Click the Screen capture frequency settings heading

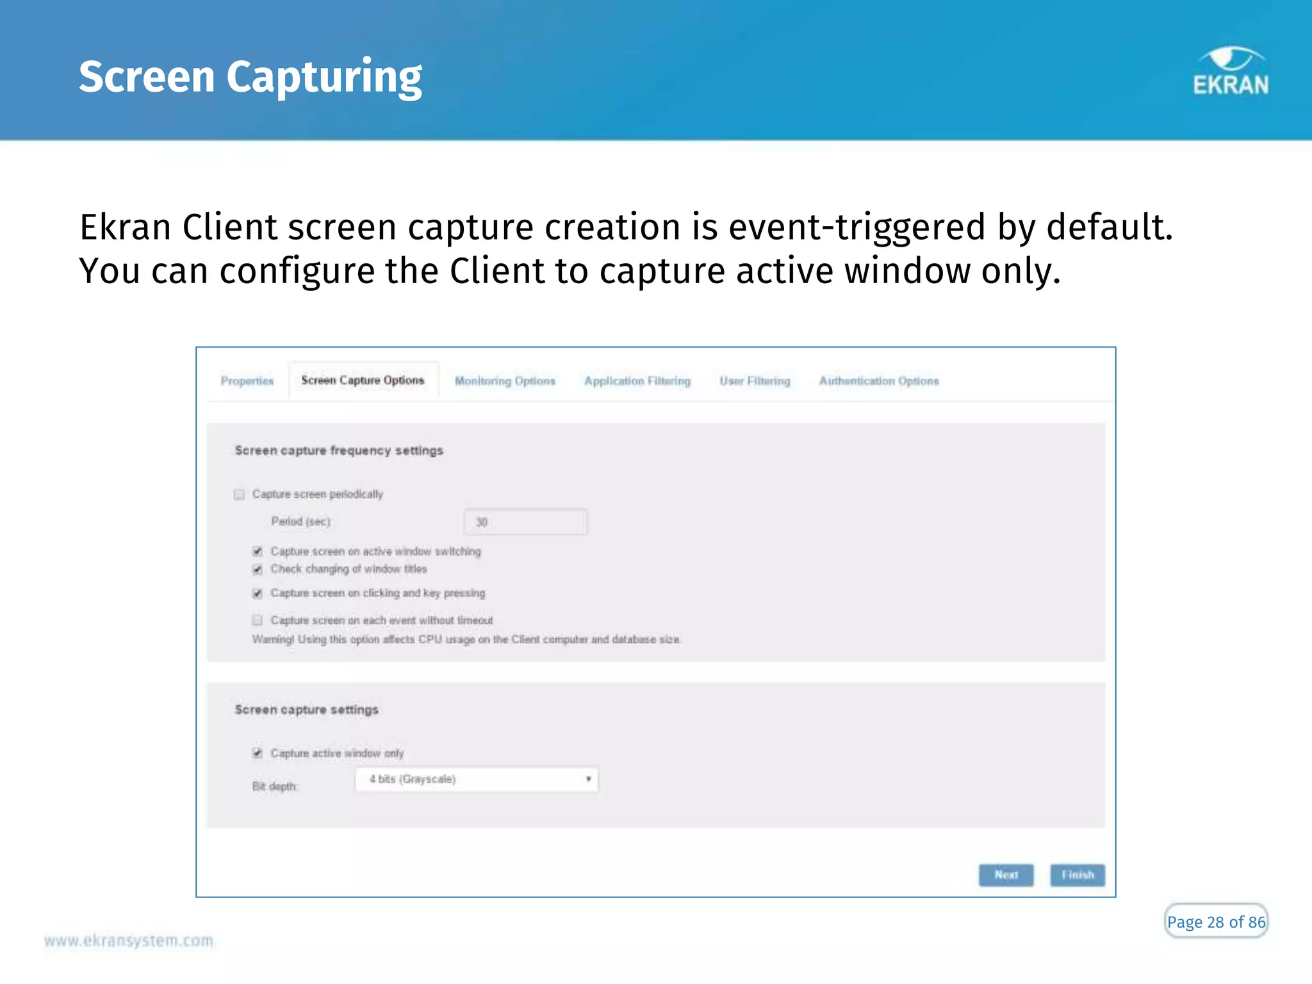tap(339, 451)
